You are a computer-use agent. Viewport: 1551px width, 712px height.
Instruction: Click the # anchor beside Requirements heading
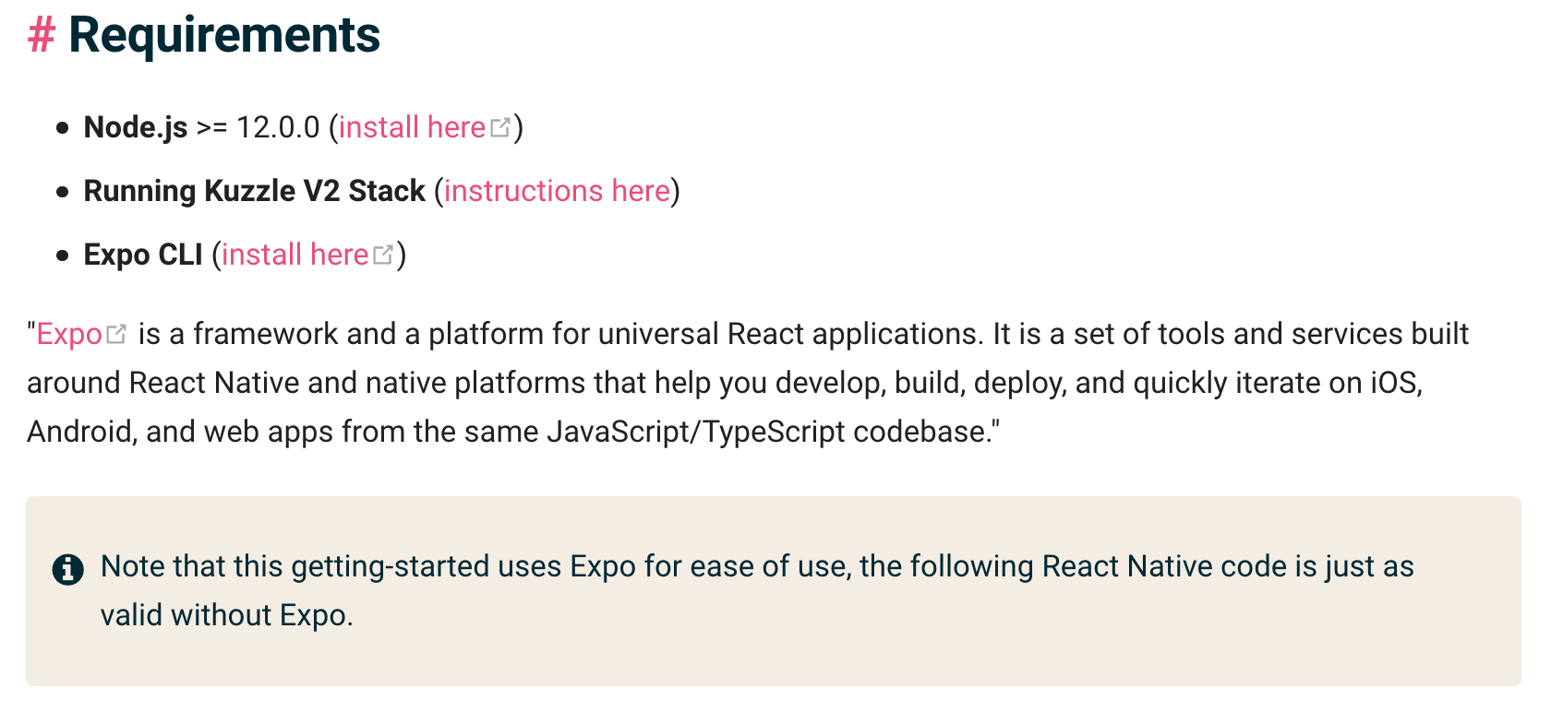(42, 36)
